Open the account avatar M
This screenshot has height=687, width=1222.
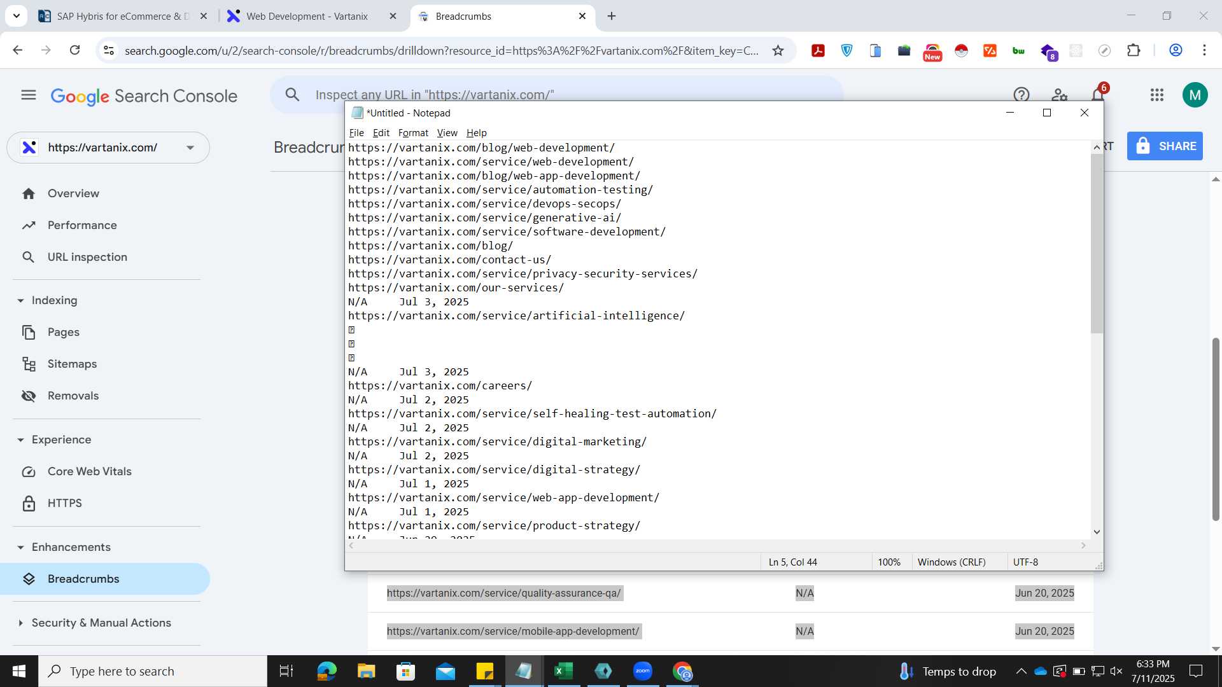pyautogui.click(x=1195, y=95)
